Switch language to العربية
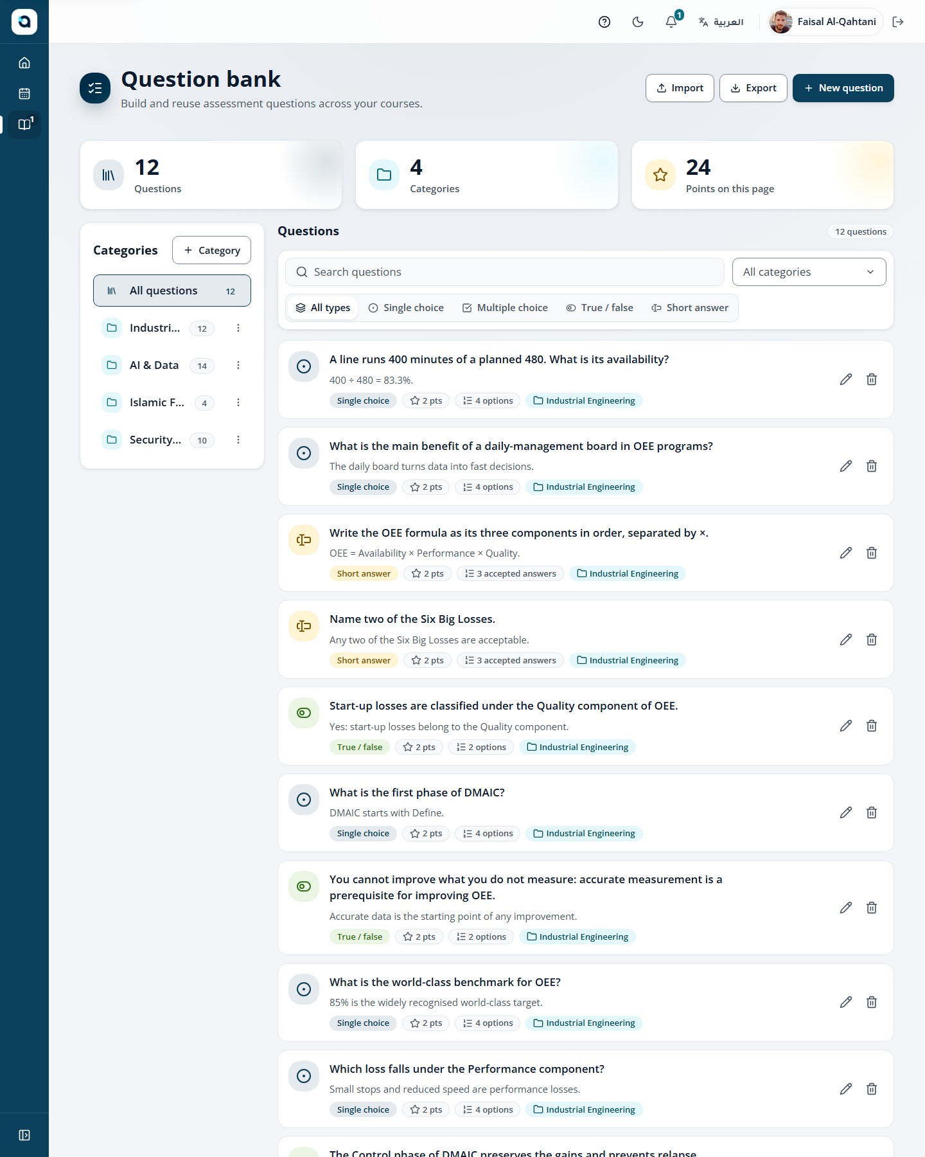Screen dimensions: 925x1157 coord(721,22)
